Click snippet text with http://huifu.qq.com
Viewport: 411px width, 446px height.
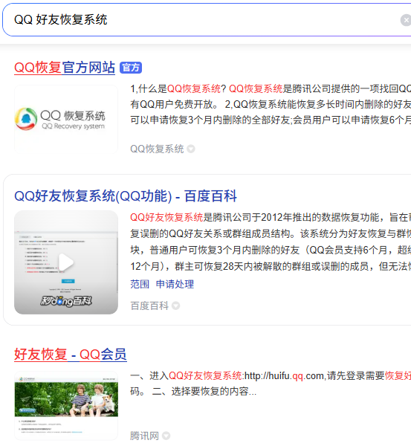pyautogui.click(x=271, y=375)
